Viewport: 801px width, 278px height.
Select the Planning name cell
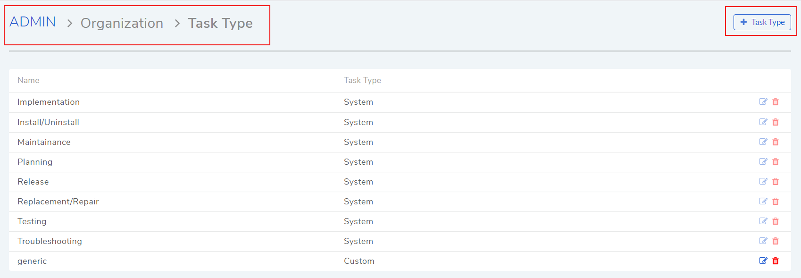tap(35, 162)
